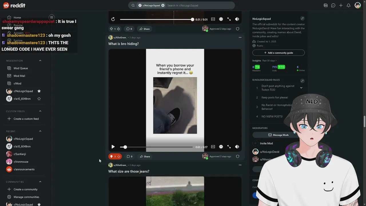Share the What is bro hiding post
Image resolution: width=366 pixels, height=206 pixels.
click(145, 157)
